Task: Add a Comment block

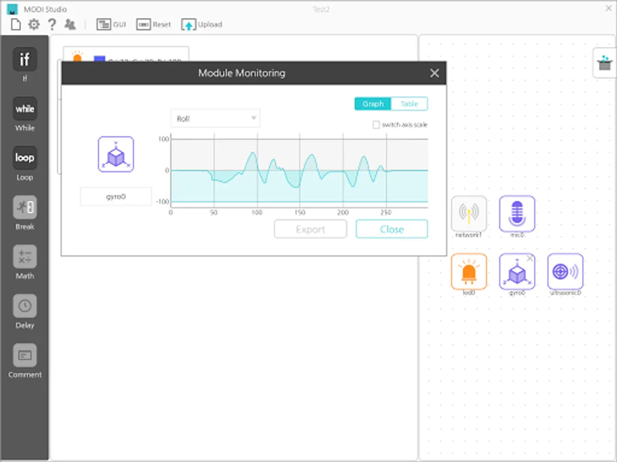Action: coord(25,355)
